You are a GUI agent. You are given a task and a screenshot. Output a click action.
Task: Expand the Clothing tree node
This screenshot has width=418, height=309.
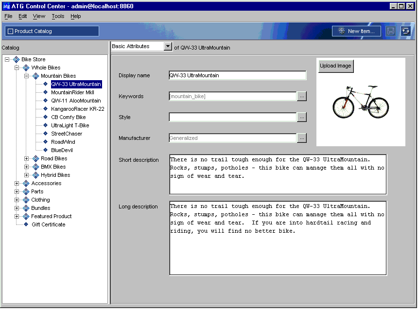pyautogui.click(x=17, y=200)
